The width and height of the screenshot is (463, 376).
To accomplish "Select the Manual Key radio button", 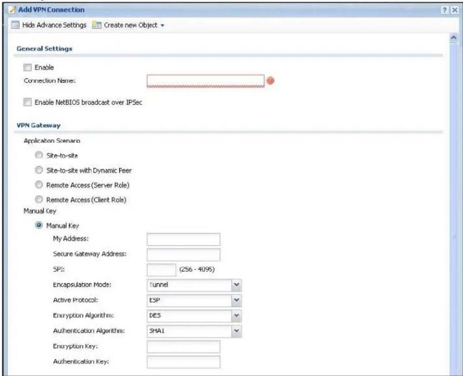I will 39,225.
